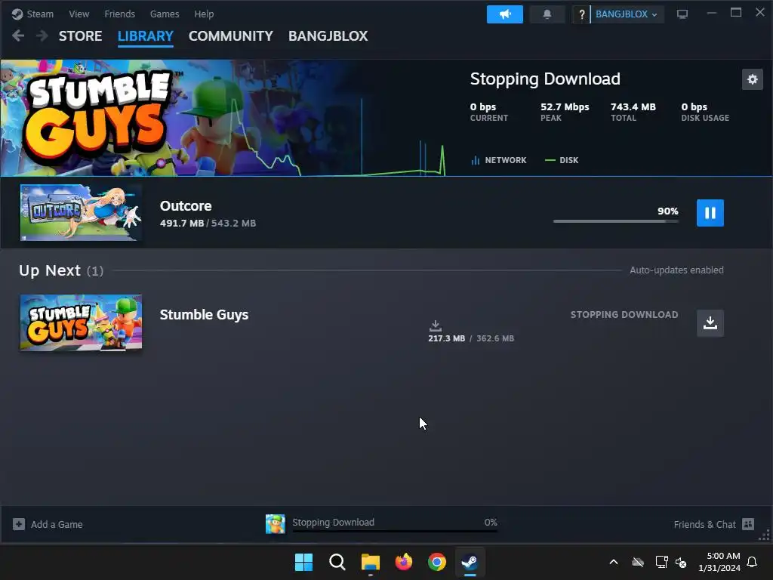Click the muted volume tray icon
Screen dimensions: 773x580
pos(681,562)
